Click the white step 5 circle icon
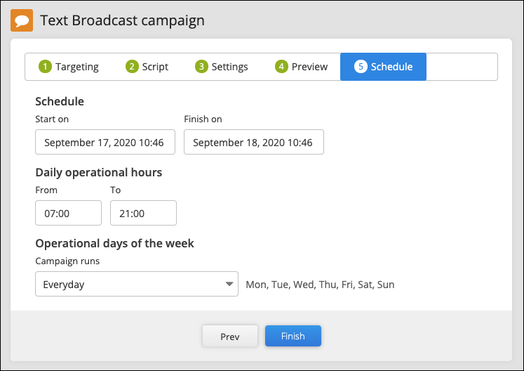The width and height of the screenshot is (524, 371). tap(361, 66)
